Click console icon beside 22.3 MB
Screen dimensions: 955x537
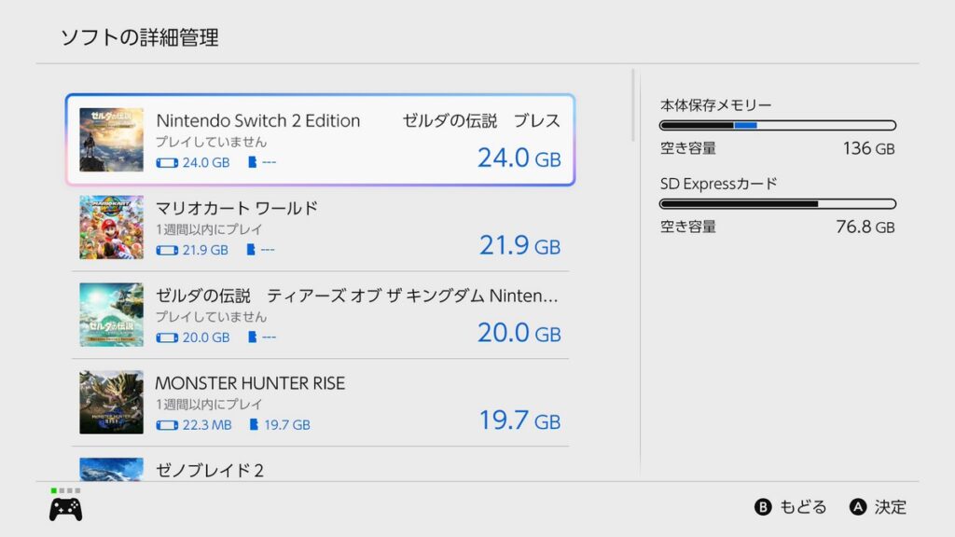pyautogui.click(x=167, y=425)
